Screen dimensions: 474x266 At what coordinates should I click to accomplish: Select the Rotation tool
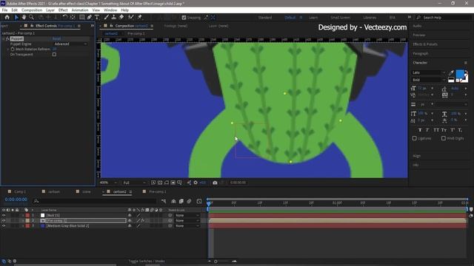[x=64, y=17]
